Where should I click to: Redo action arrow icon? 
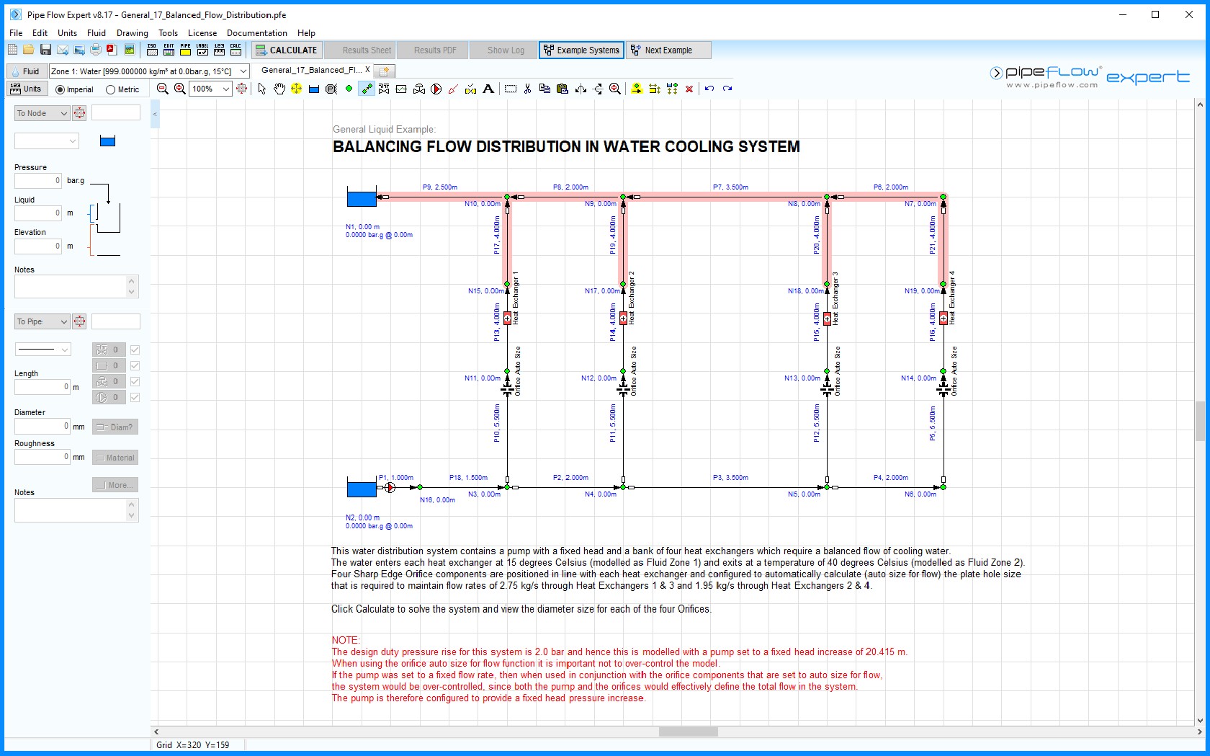(x=727, y=89)
